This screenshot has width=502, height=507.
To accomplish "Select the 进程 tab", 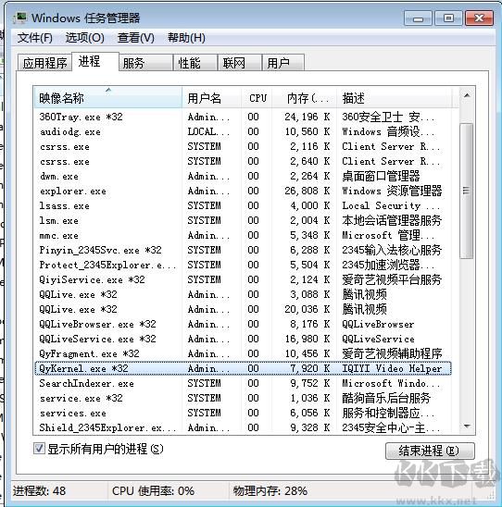I will (95, 61).
